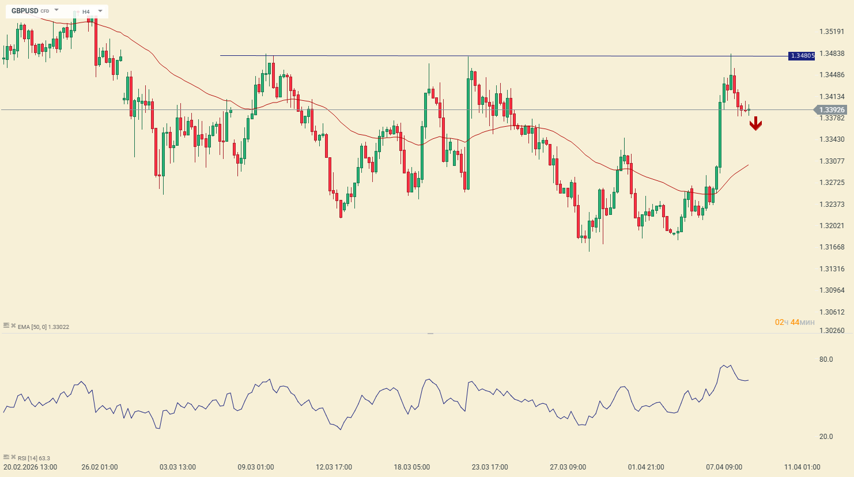Click the candle countdown timer
854x477 pixels.
point(794,322)
